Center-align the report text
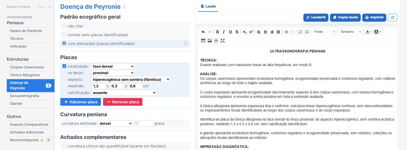This screenshot has height=150, width=407. 265,32
